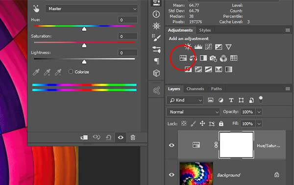Hide the Background layer

pos(171,175)
